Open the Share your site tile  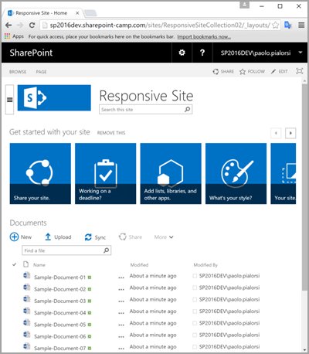[x=40, y=174]
